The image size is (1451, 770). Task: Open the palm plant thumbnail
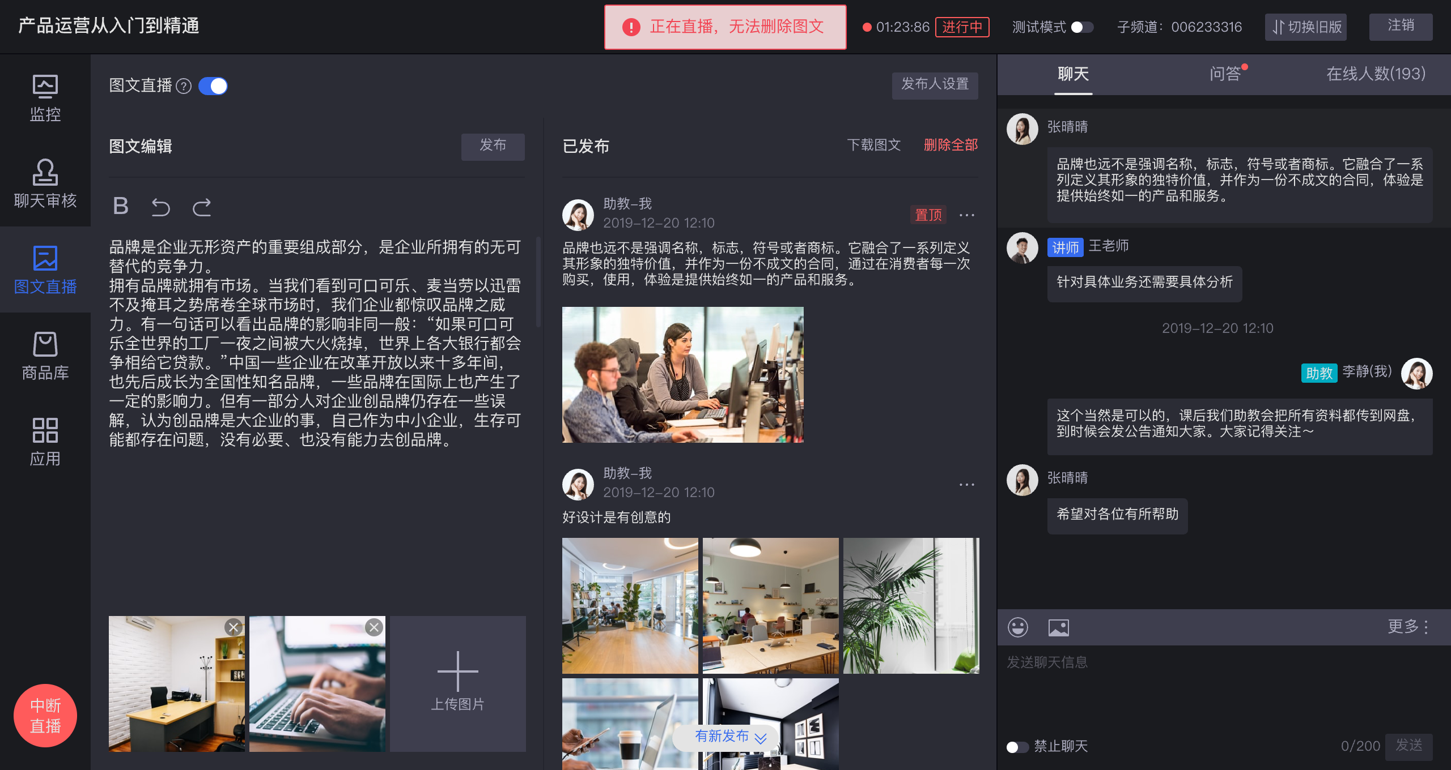tap(911, 606)
